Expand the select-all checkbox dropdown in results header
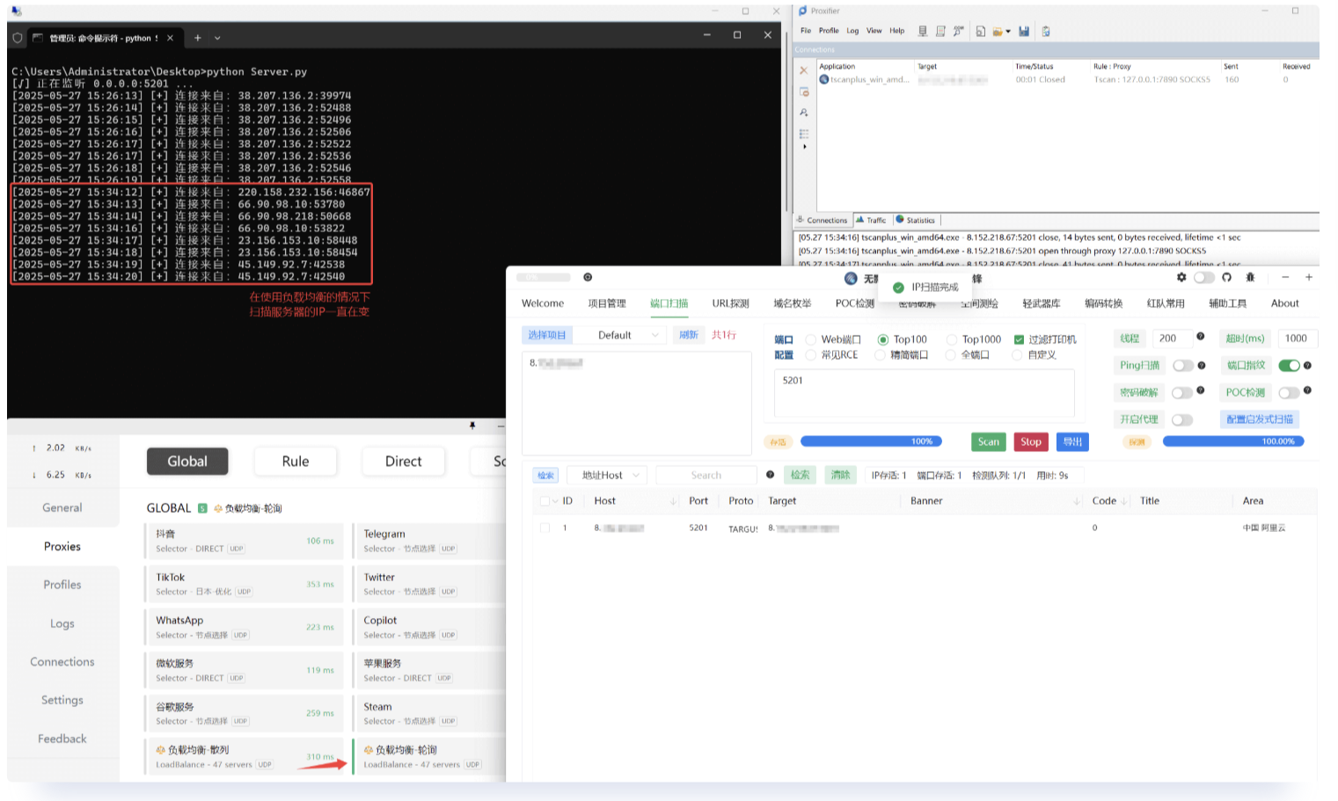This screenshot has height=801, width=1338. pyautogui.click(x=555, y=501)
